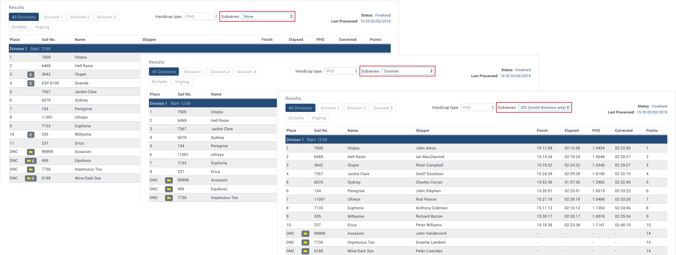Viewport: 676px width, 255px height.
Task: Select Yngling tab in back panel
Action: click(42, 27)
